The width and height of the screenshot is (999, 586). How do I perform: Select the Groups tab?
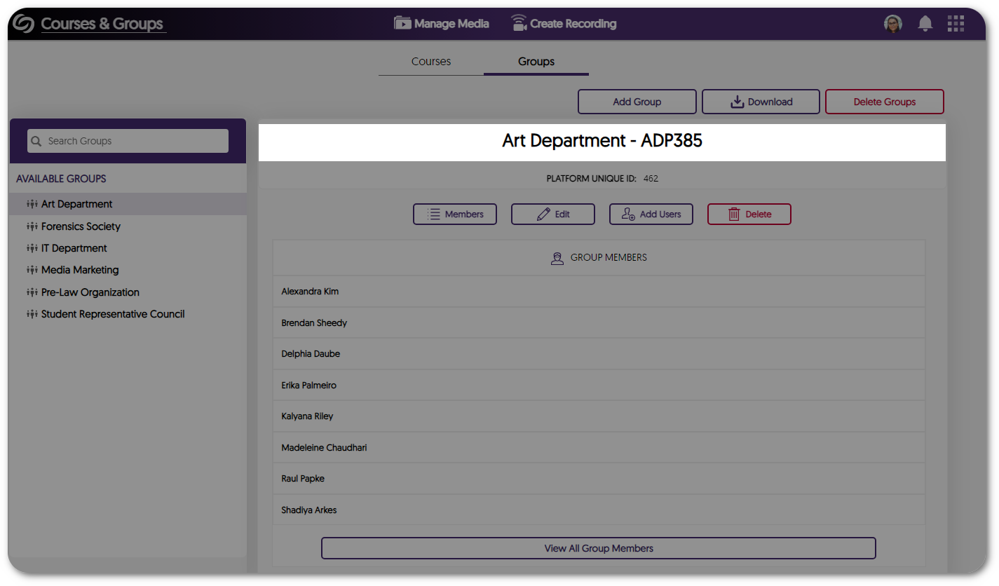(536, 62)
